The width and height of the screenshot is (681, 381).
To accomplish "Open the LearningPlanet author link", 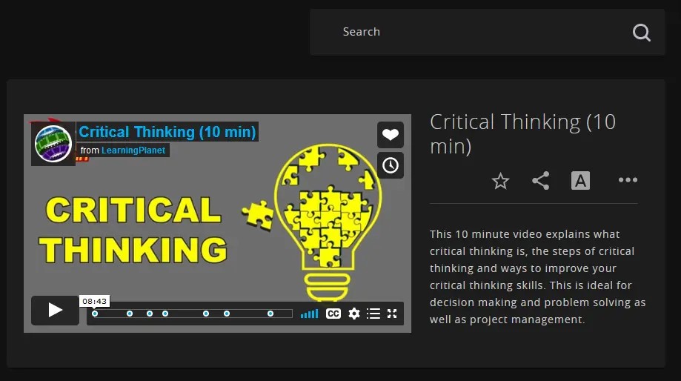I will pyautogui.click(x=133, y=150).
